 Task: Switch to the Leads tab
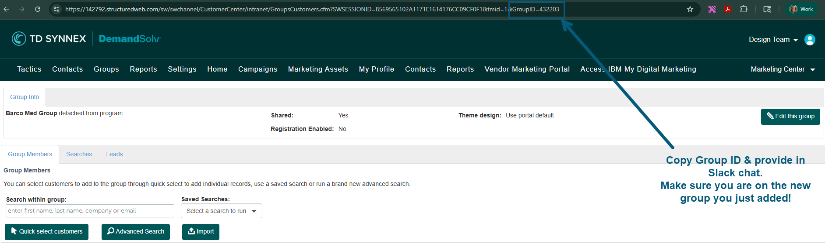[x=114, y=154]
